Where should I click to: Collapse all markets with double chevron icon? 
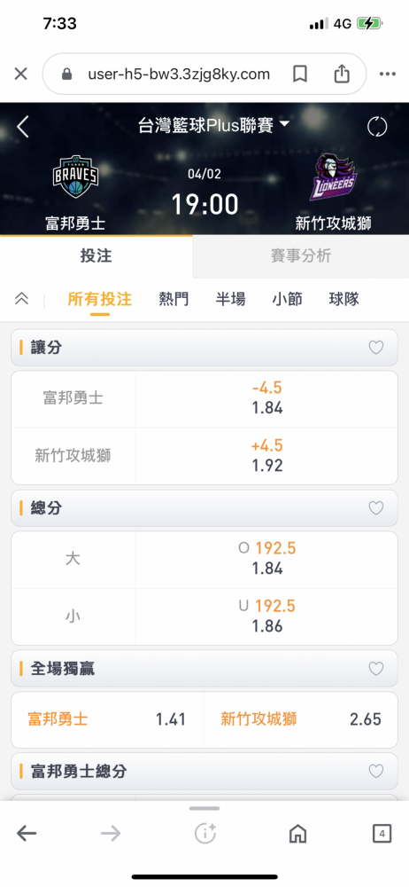tap(21, 299)
